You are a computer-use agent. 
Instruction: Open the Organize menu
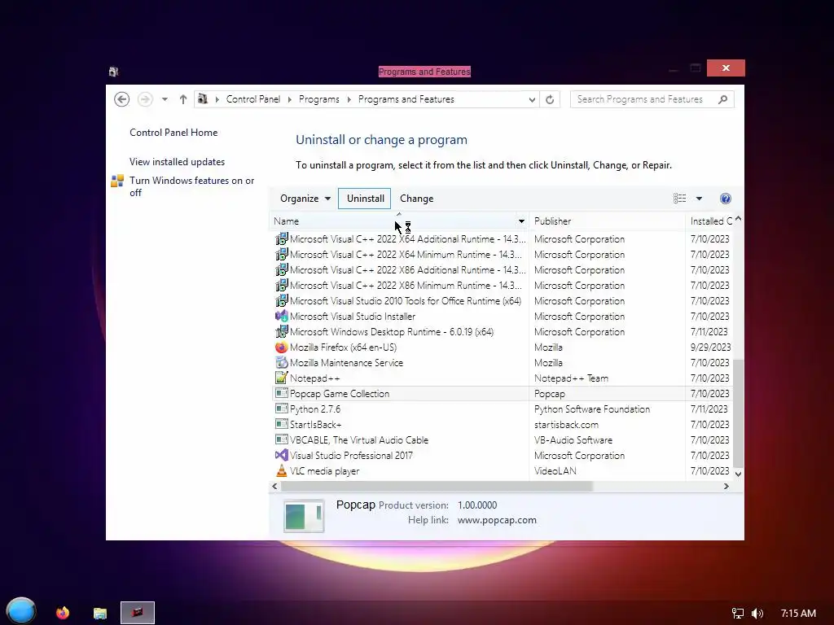pos(305,199)
